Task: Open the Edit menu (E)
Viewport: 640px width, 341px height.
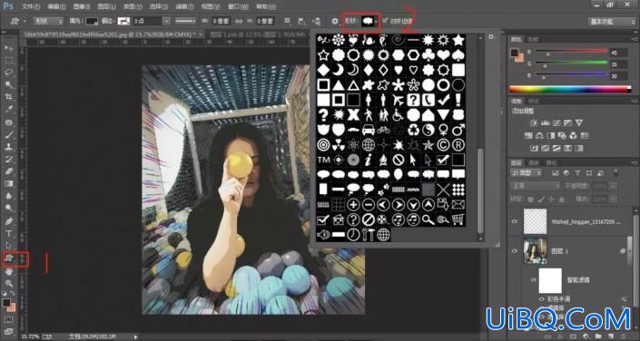Action: (56, 6)
